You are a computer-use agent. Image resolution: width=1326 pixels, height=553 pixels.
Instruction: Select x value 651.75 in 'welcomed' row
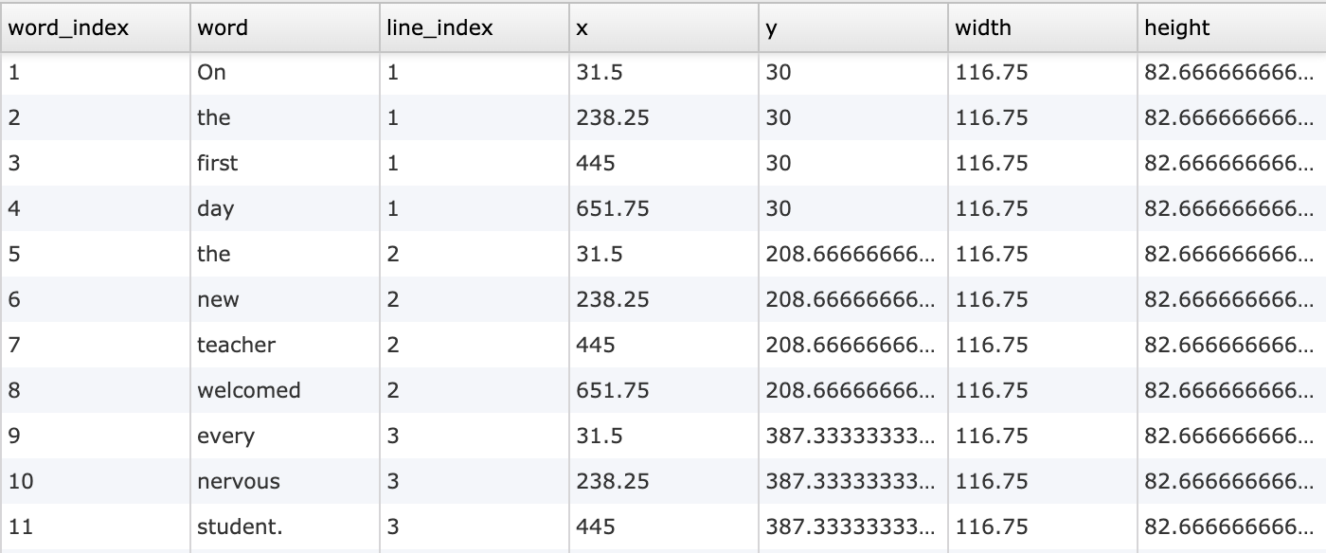[x=663, y=390]
